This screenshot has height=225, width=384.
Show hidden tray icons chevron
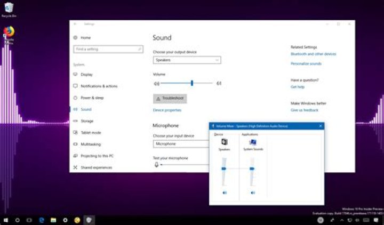342,220
